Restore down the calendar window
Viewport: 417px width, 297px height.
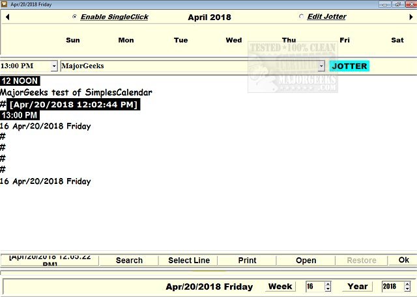(x=398, y=5)
